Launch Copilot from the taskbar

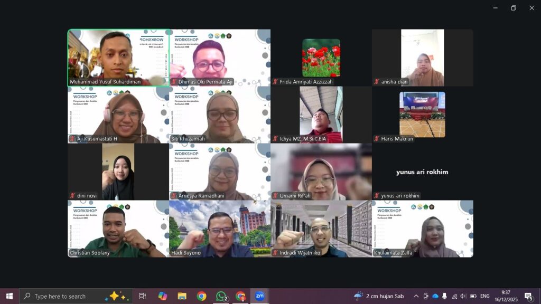coord(163,296)
